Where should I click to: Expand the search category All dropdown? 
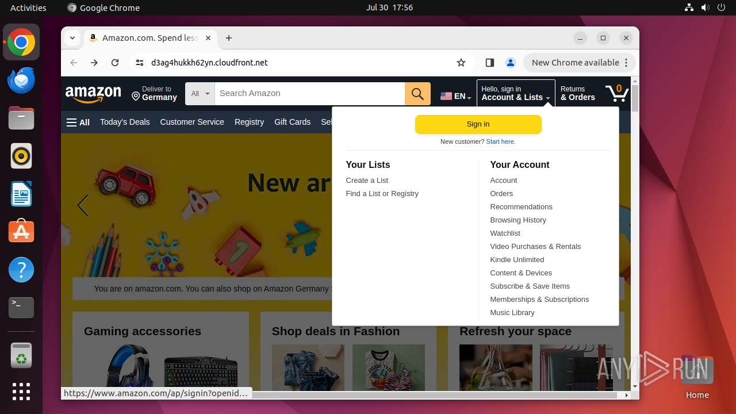click(x=200, y=94)
